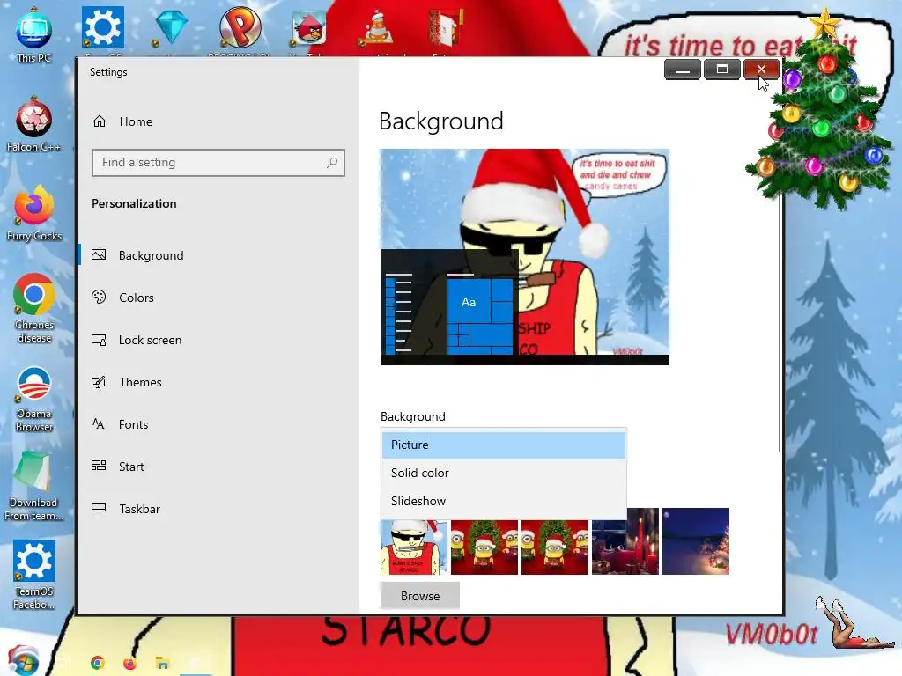902x676 pixels.
Task: Pick the first Minions Christmas wallpaper thumbnail
Action: coord(484,547)
